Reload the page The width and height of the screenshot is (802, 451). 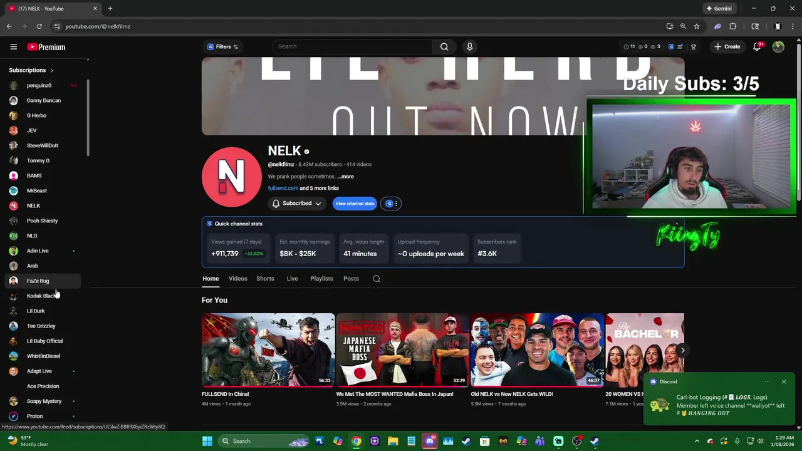coord(39,26)
